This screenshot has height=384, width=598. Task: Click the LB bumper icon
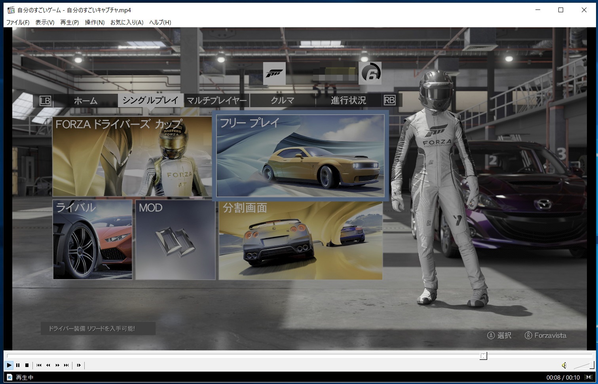click(45, 100)
